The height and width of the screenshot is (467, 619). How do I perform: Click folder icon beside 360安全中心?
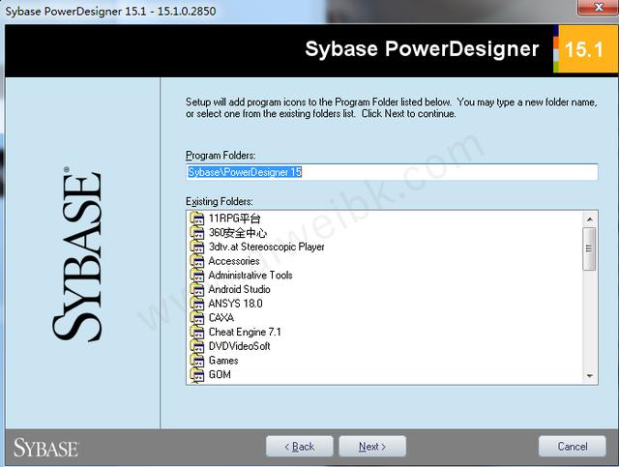(197, 232)
